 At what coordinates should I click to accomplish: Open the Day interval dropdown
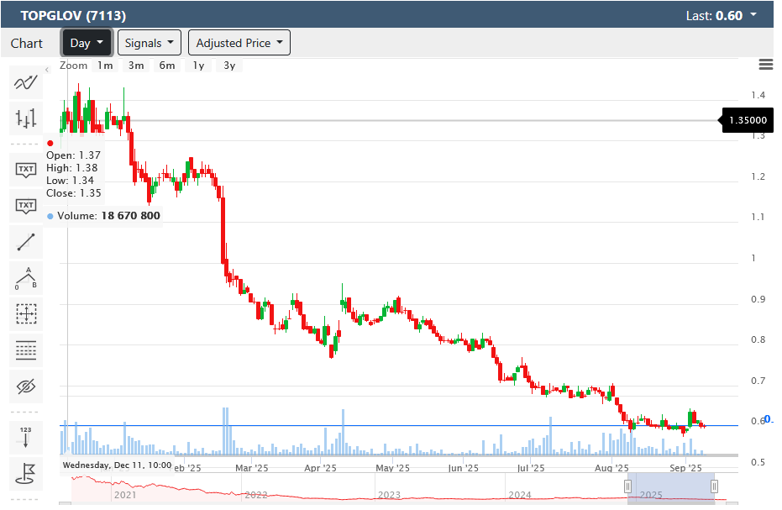(x=87, y=43)
